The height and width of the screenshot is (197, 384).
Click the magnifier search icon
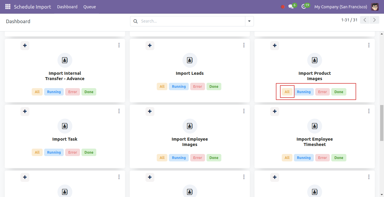[x=135, y=21]
